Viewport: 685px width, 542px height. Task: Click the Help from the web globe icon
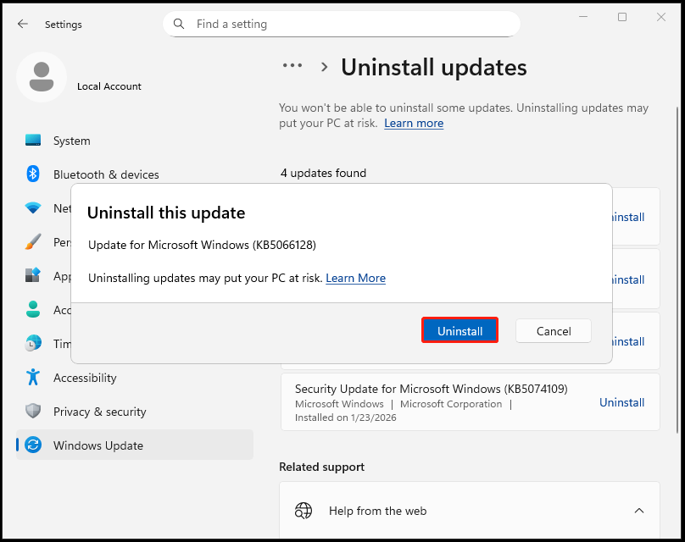[303, 511]
